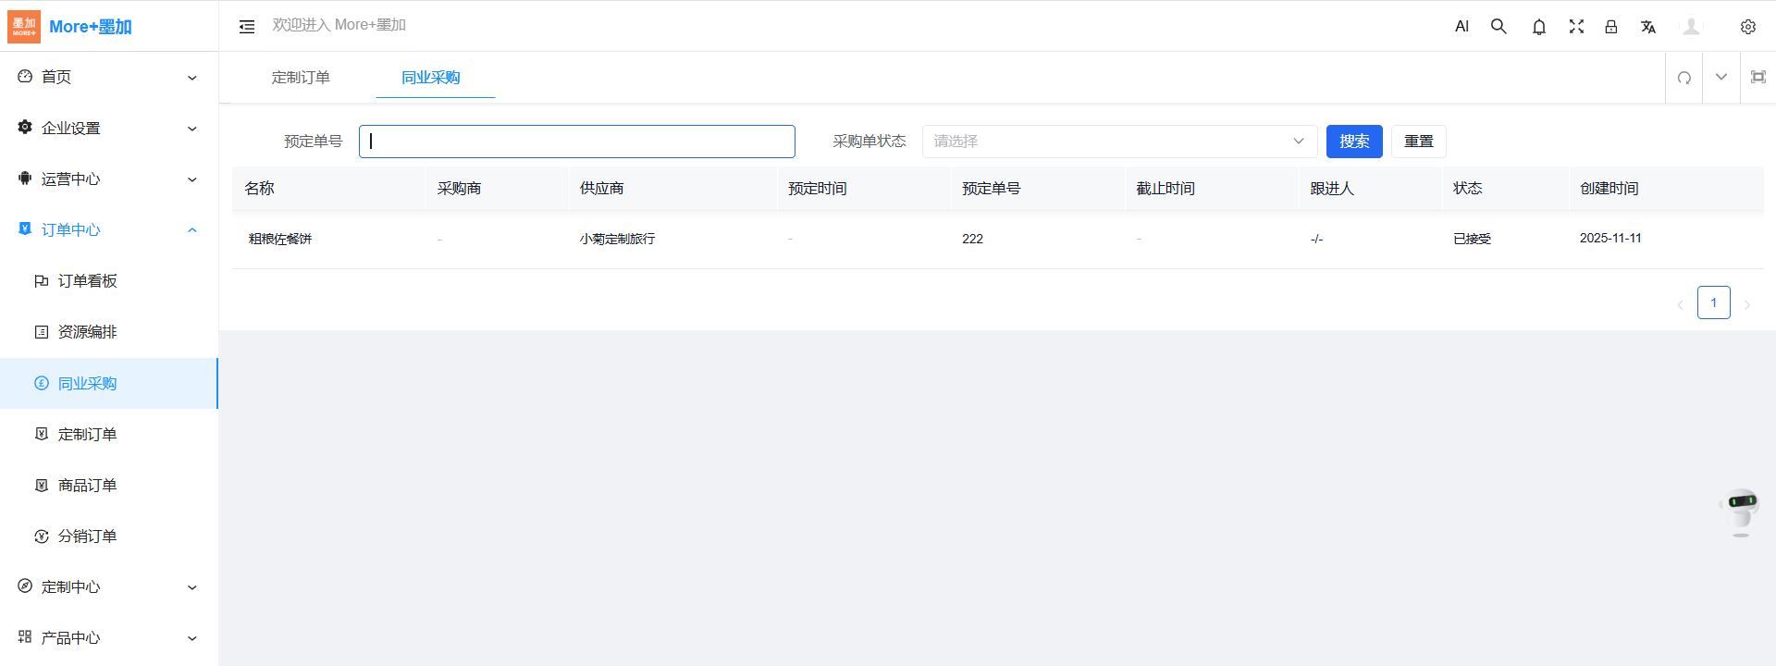Image resolution: width=1776 pixels, height=666 pixels.
Task: Open the language translation icon
Action: click(1647, 27)
